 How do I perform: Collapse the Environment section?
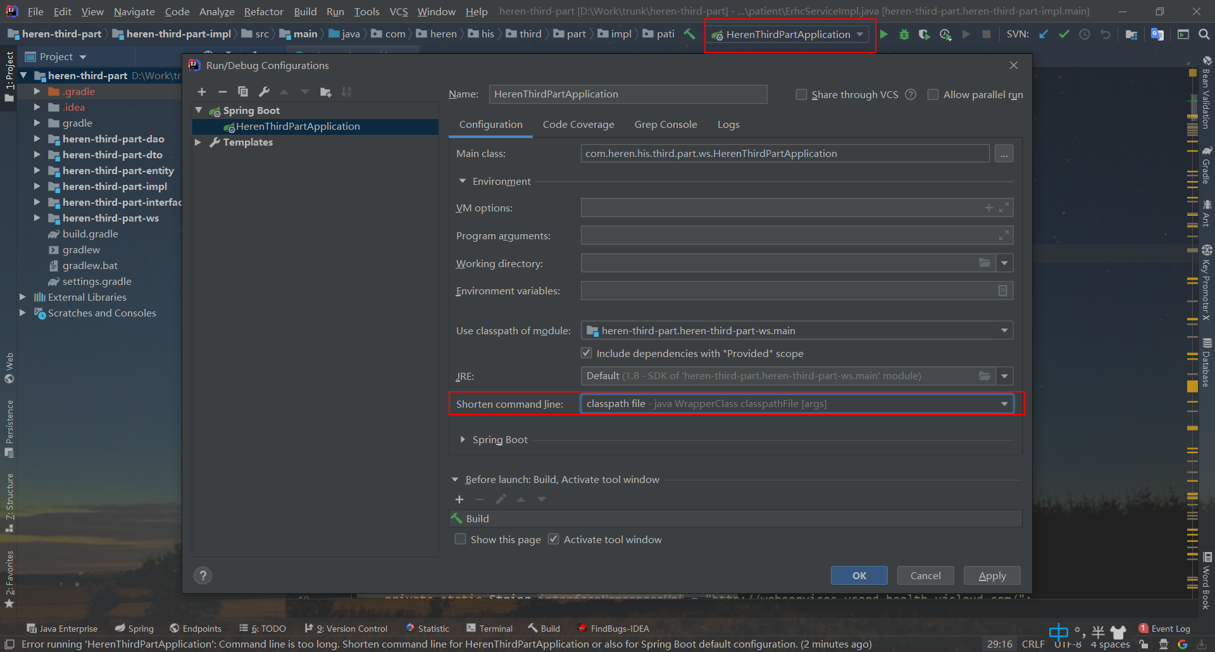point(462,181)
